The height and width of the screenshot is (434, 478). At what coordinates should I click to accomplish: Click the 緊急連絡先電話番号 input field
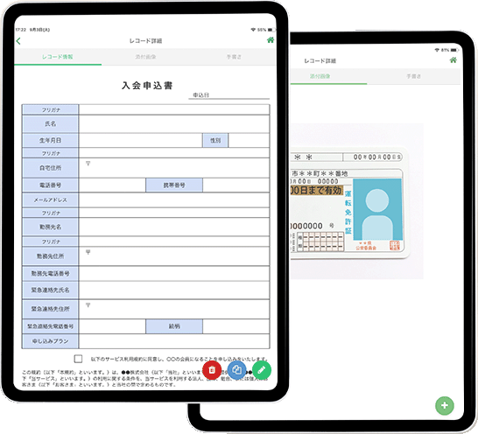click(112, 326)
